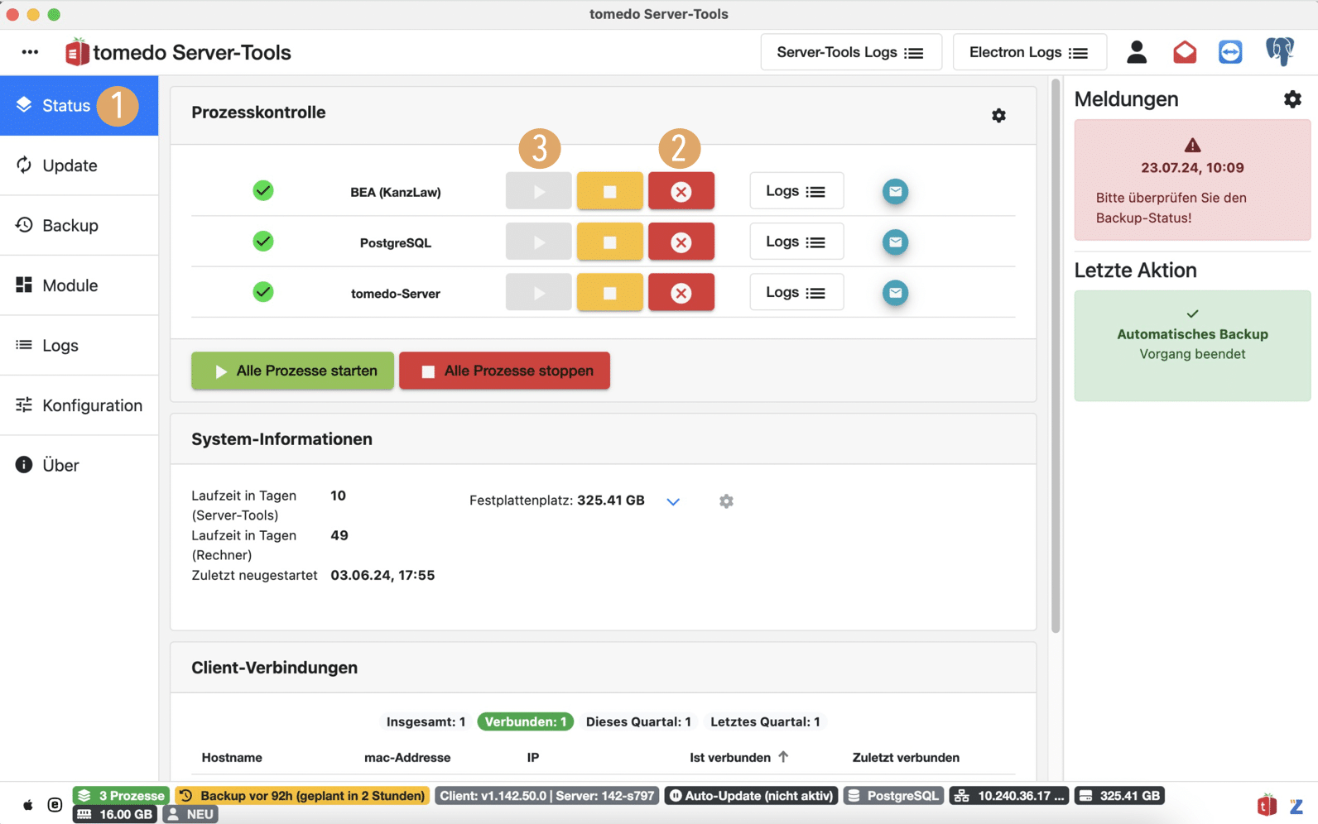Open the Über section
The width and height of the screenshot is (1318, 824).
tap(79, 465)
